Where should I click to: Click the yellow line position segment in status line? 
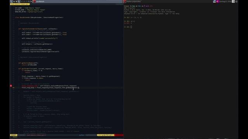[x=105, y=135]
